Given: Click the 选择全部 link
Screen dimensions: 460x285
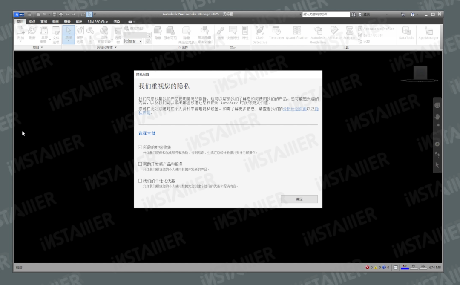Looking at the screenshot, I should click(147, 133).
